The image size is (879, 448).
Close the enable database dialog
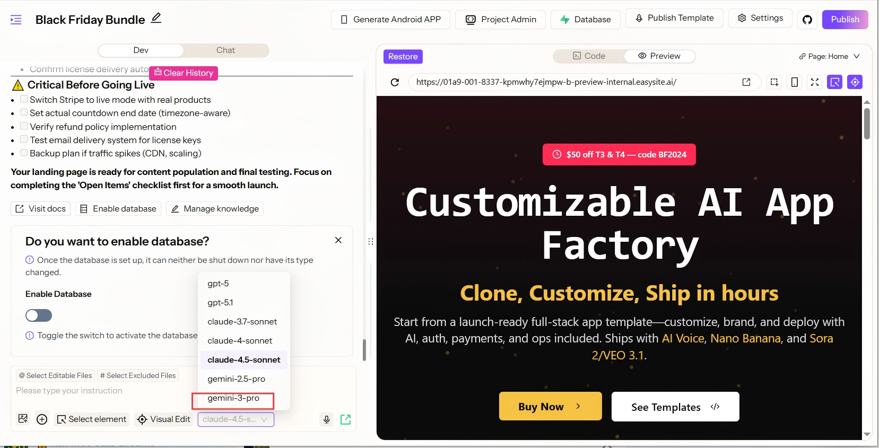pos(338,240)
